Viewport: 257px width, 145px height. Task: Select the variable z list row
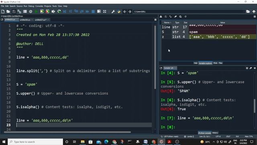tap(209, 37)
